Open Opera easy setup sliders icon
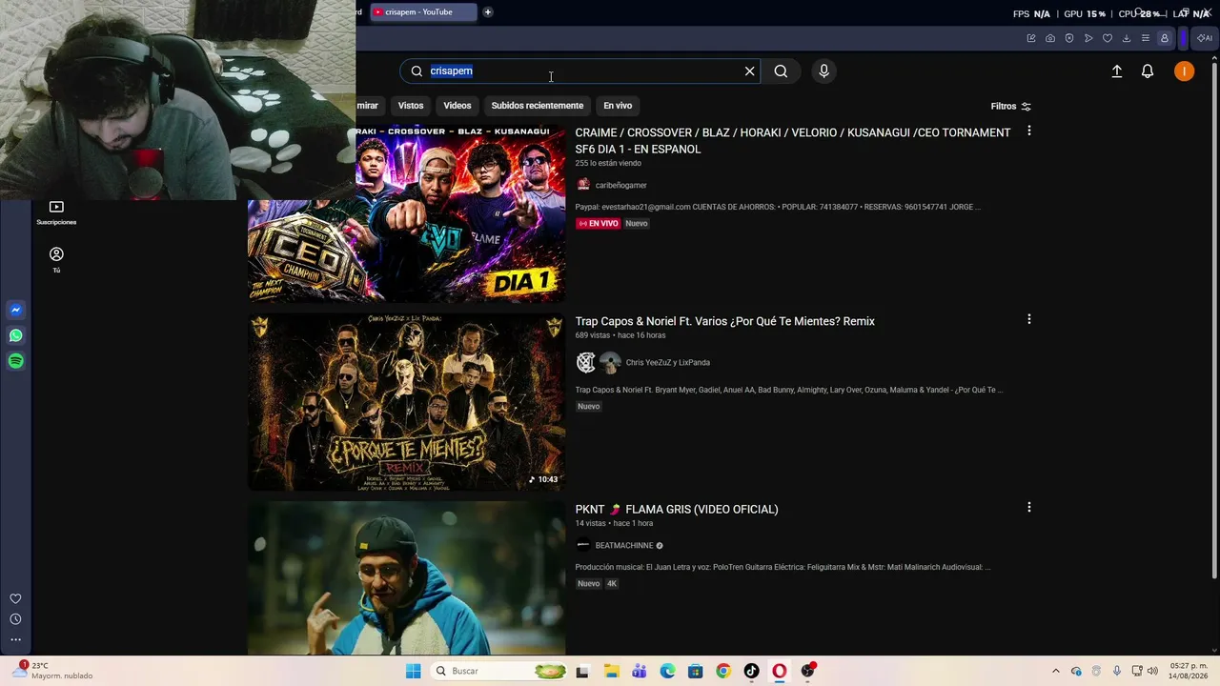Image resolution: width=1220 pixels, height=686 pixels. pos(1146,38)
